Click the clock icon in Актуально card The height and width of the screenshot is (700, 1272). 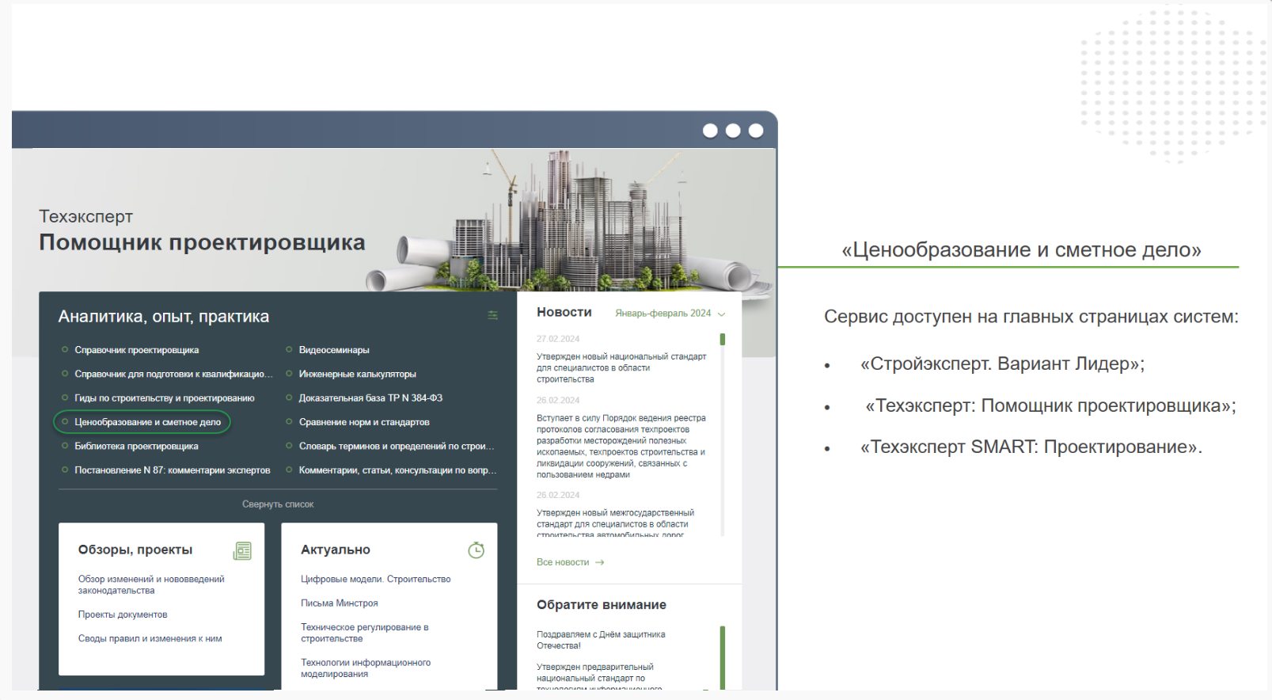click(476, 550)
